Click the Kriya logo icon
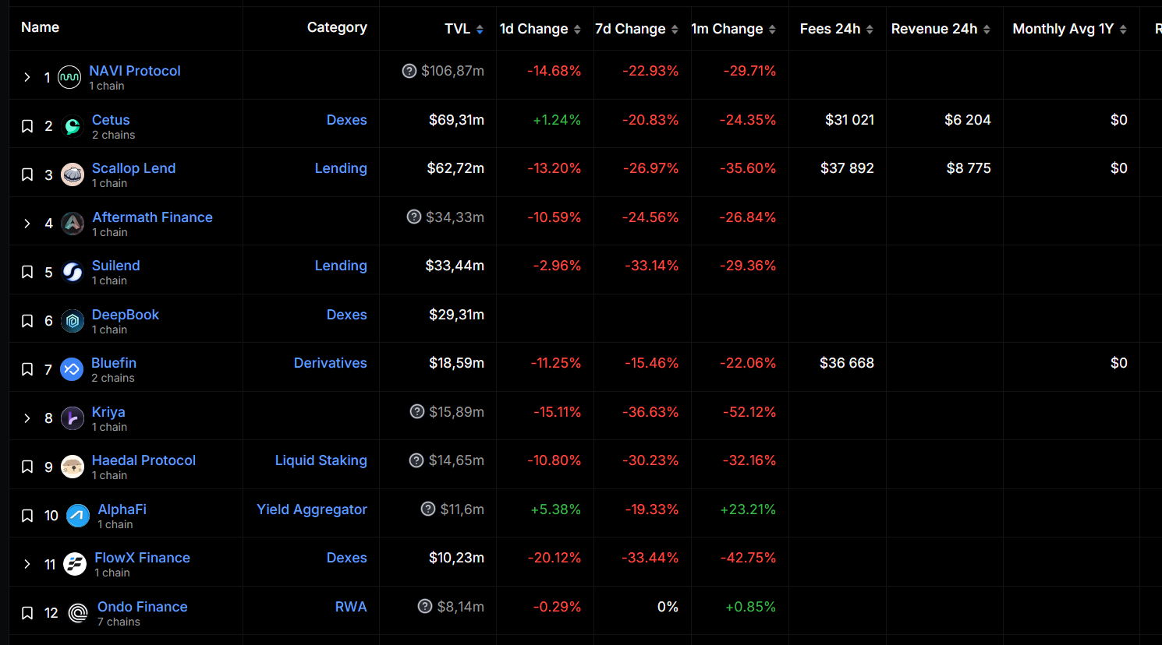This screenshot has width=1162, height=645. pyautogui.click(x=73, y=418)
